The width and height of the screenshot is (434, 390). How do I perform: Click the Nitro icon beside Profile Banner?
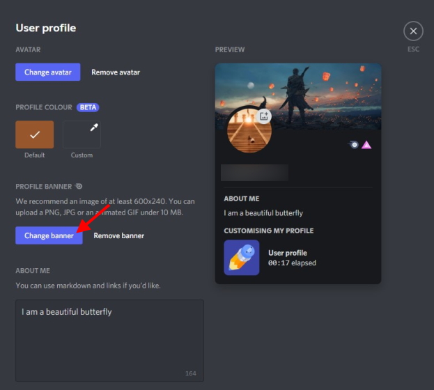pyautogui.click(x=79, y=186)
